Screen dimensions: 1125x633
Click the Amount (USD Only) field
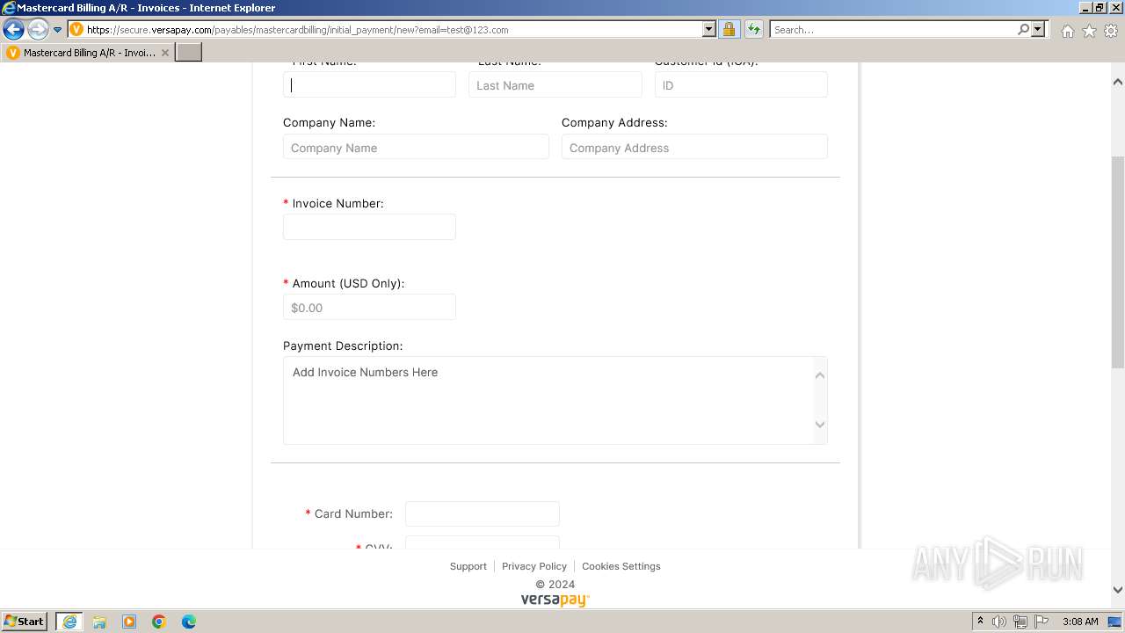point(369,307)
